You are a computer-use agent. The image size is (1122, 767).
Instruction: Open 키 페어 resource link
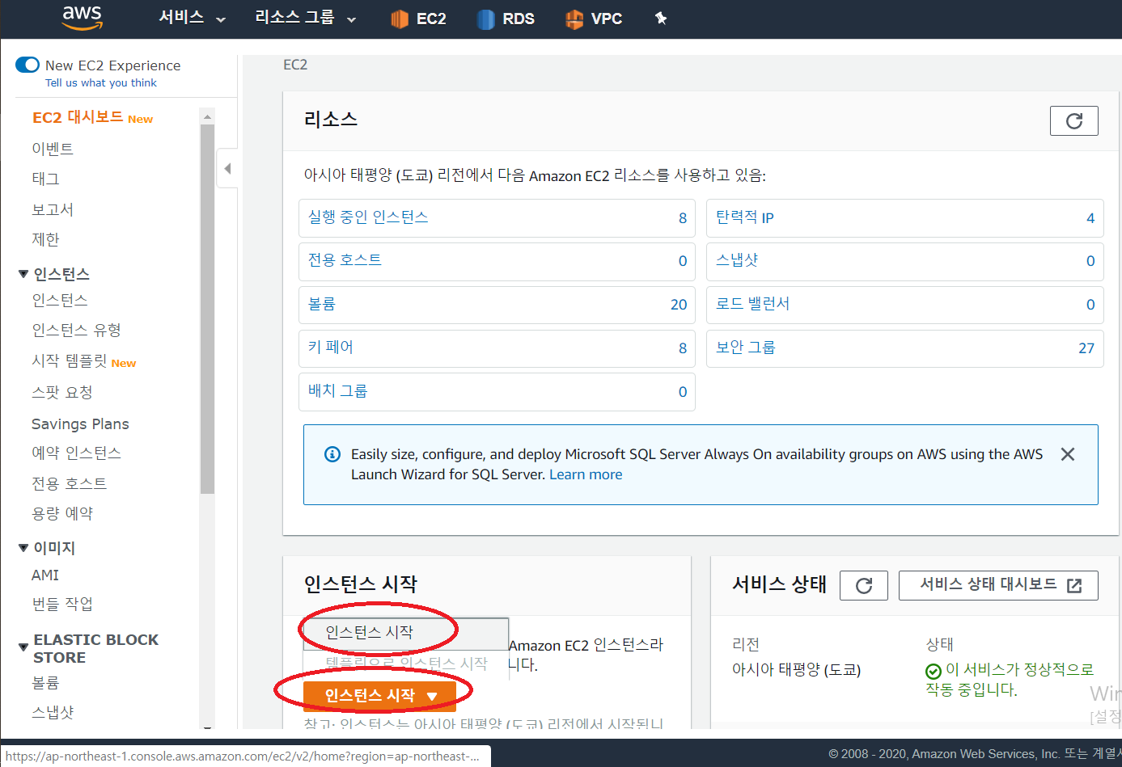pos(330,347)
